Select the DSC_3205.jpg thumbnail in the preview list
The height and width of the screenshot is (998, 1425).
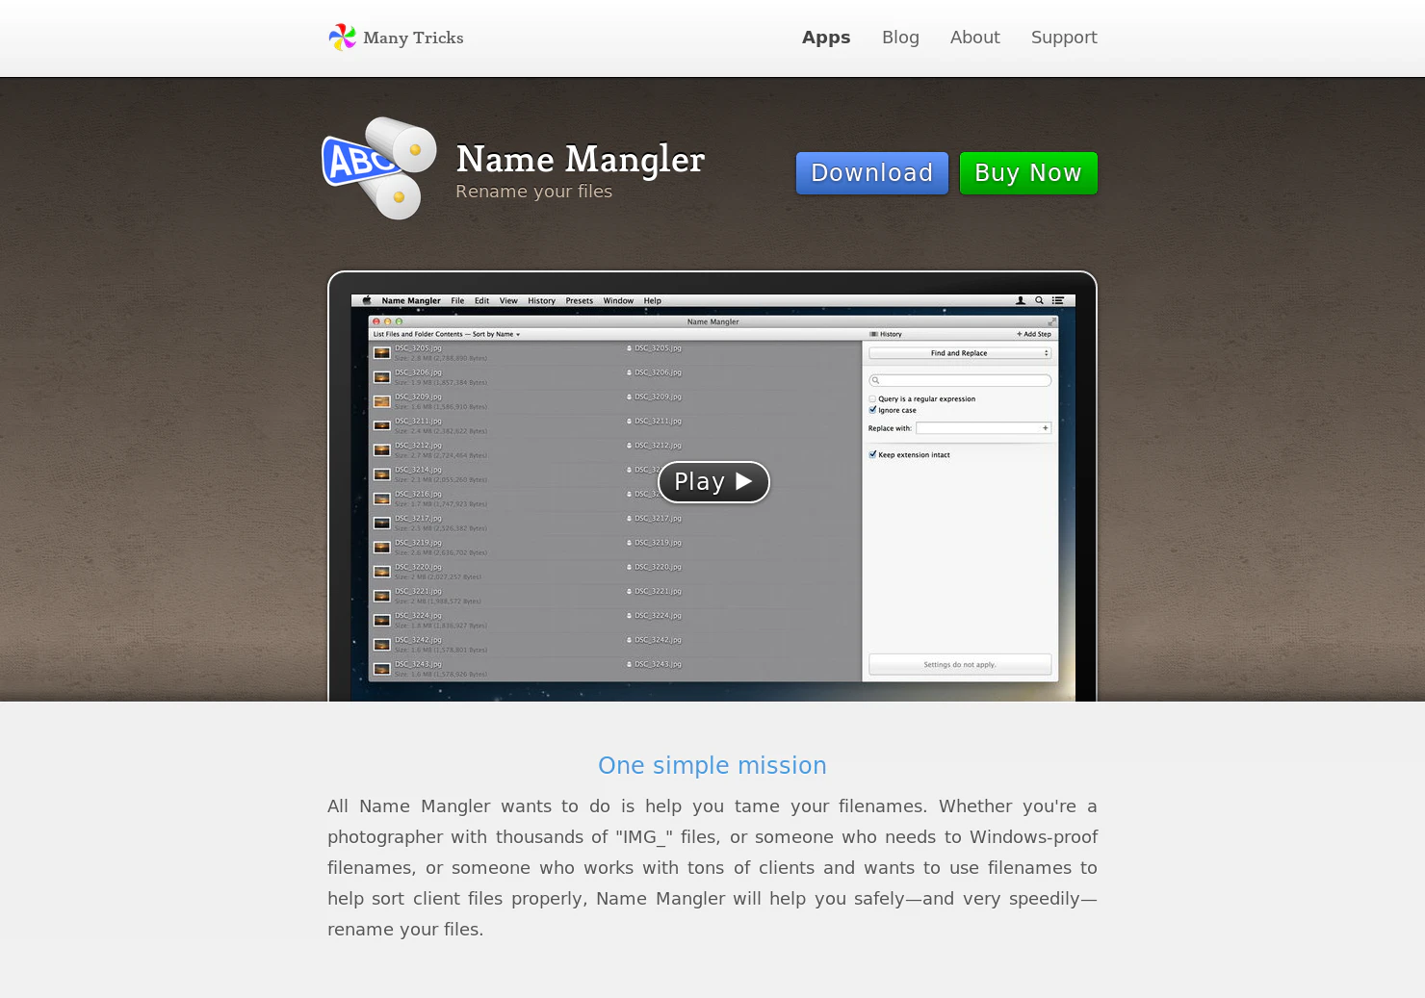pos(381,352)
